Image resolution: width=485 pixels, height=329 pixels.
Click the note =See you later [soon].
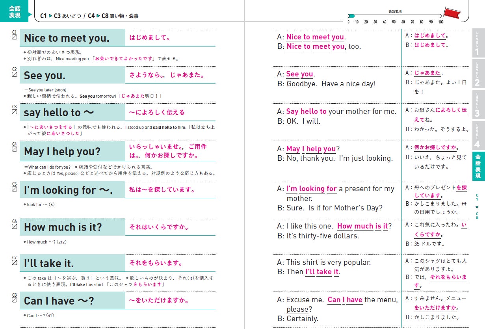point(45,90)
